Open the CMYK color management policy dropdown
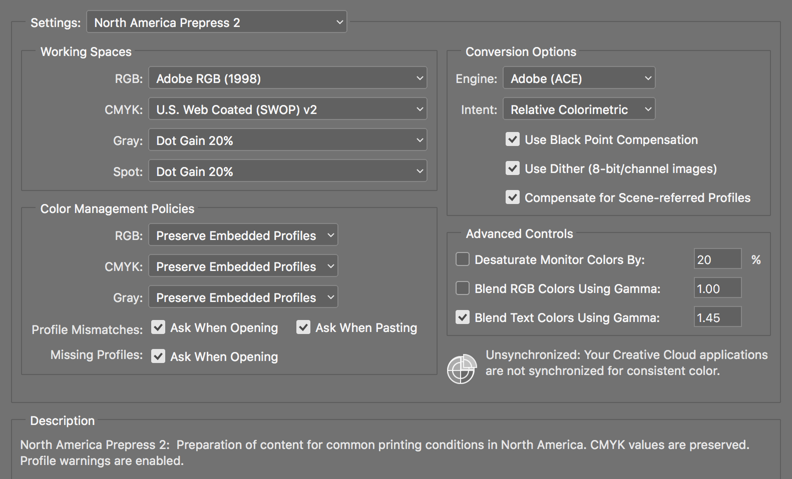The height and width of the screenshot is (479, 792). 243,266
